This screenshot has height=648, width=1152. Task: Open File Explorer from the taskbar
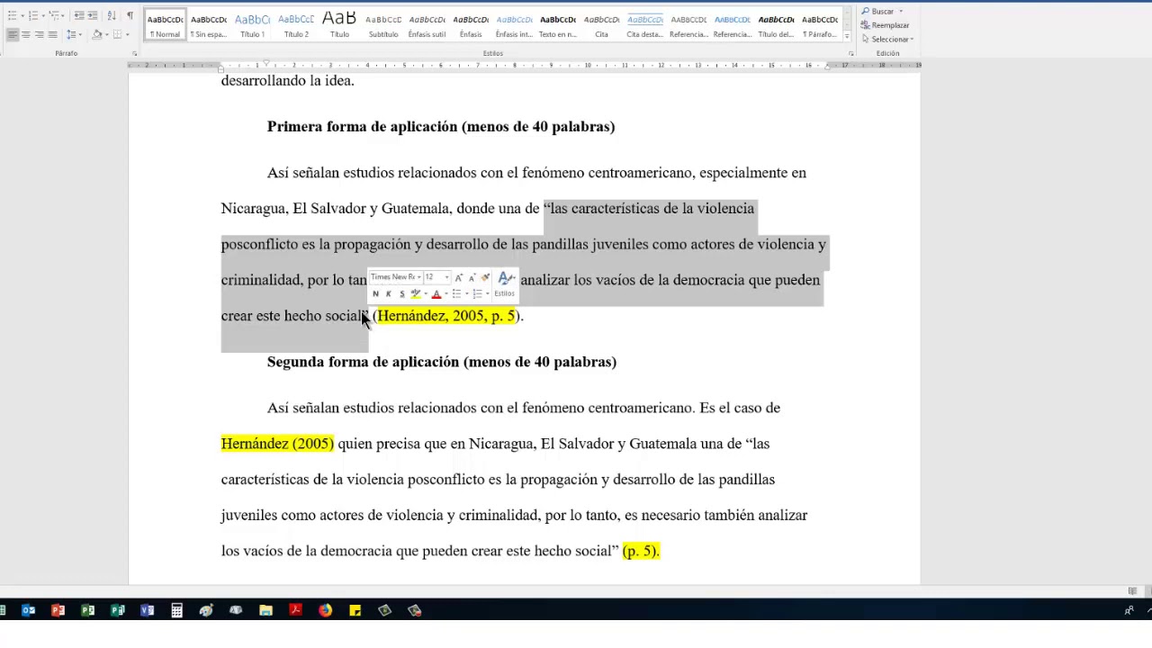[x=265, y=611]
